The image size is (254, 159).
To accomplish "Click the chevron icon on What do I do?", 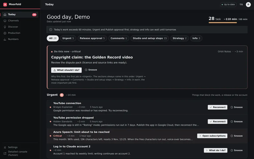I will pos(207,150).
